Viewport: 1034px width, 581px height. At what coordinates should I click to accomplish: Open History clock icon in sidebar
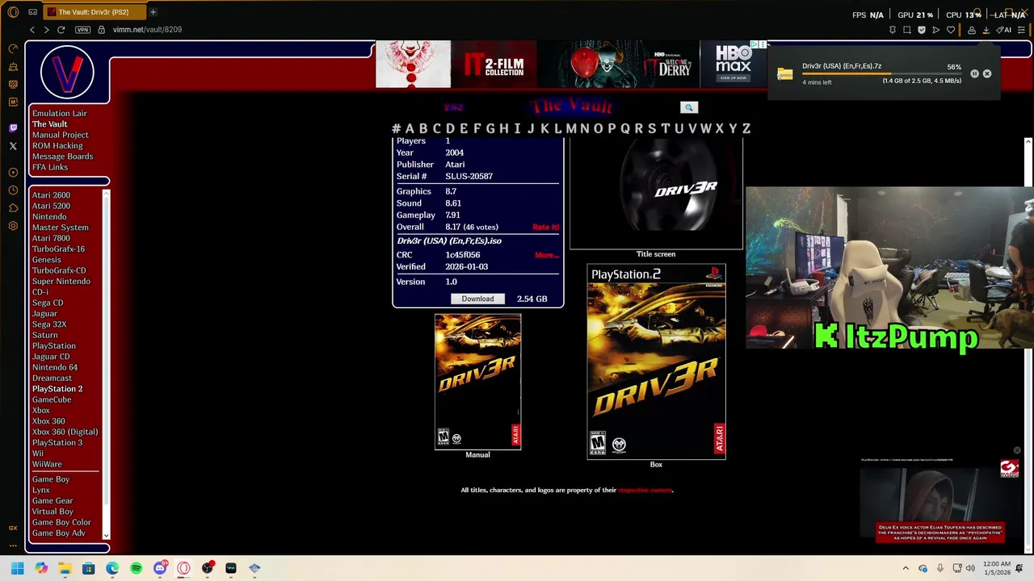coord(13,190)
